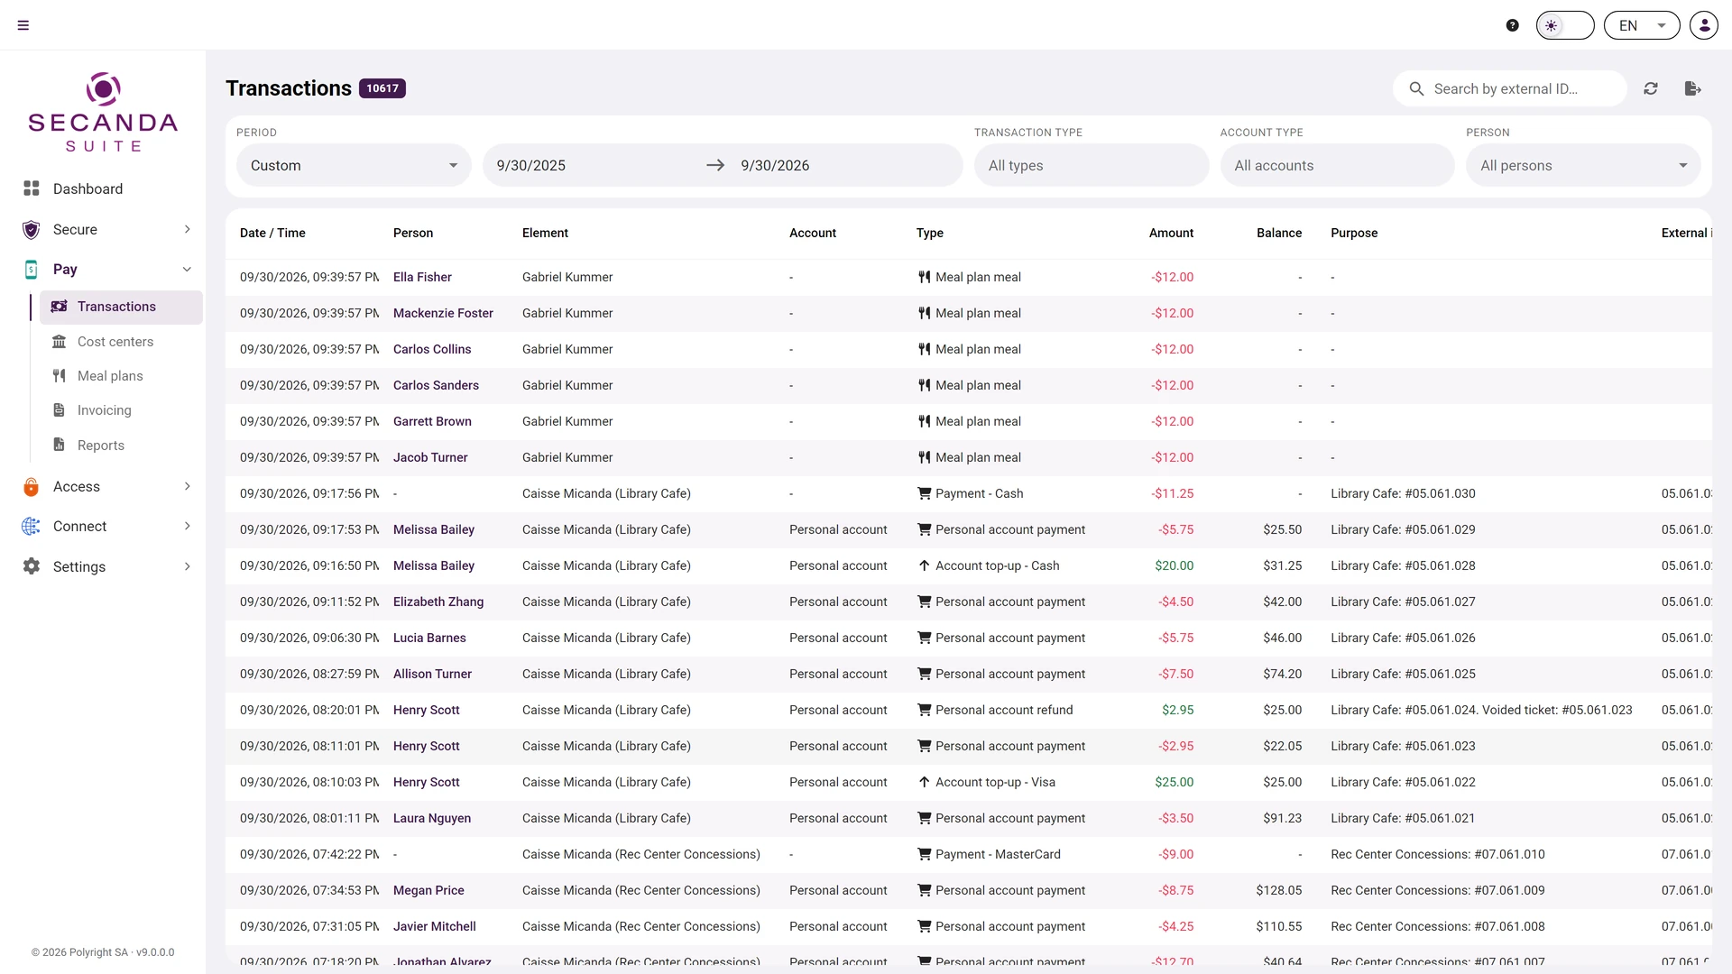Image resolution: width=1732 pixels, height=974 pixels.
Task: Click the Secanda Suite logo
Action: pos(103,112)
